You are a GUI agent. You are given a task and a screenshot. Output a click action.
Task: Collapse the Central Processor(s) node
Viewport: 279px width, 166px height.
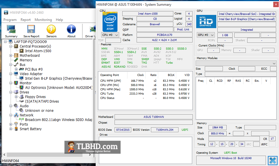[x=11, y=46]
